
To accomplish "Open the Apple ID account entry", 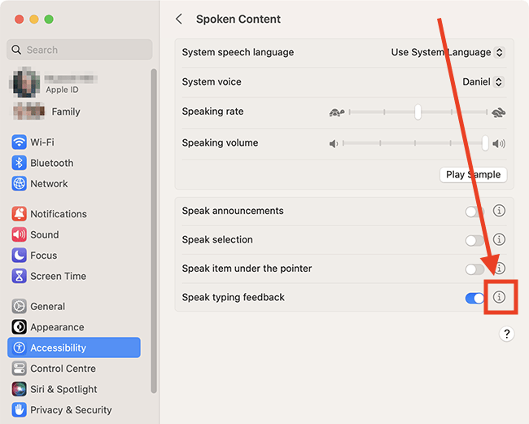I will point(54,82).
